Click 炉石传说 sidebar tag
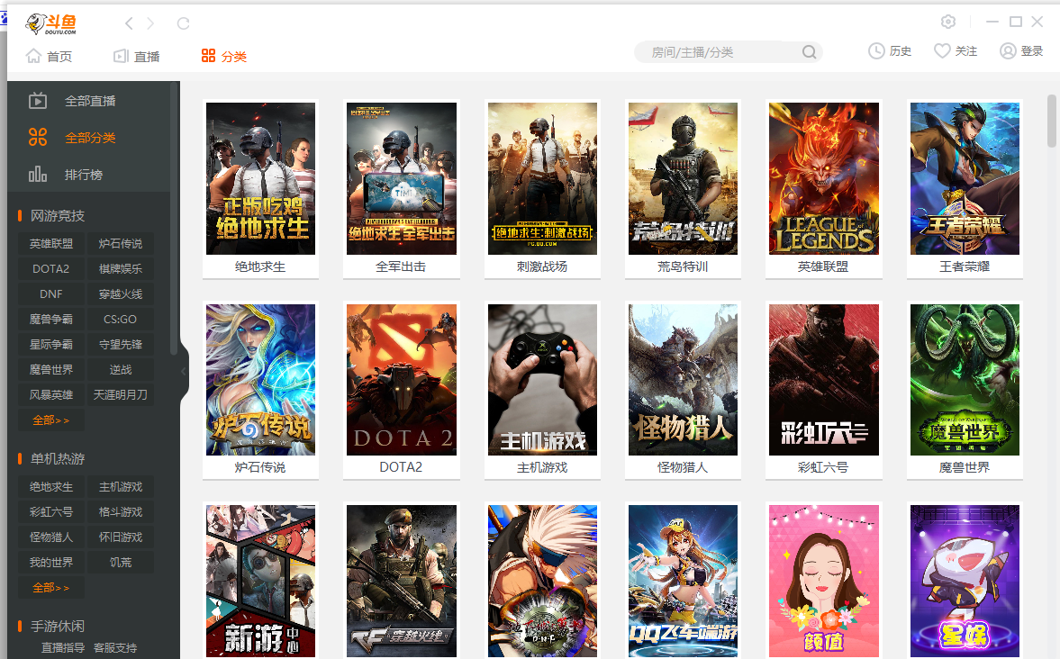1060x659 pixels. click(x=121, y=243)
